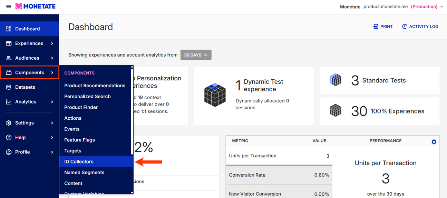Click the Standard Tests cube icon
Viewport: 447px width, 198px height.
(x=336, y=80)
